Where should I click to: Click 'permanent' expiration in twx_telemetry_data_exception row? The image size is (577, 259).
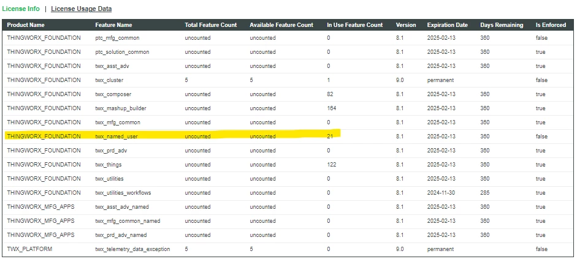point(440,249)
